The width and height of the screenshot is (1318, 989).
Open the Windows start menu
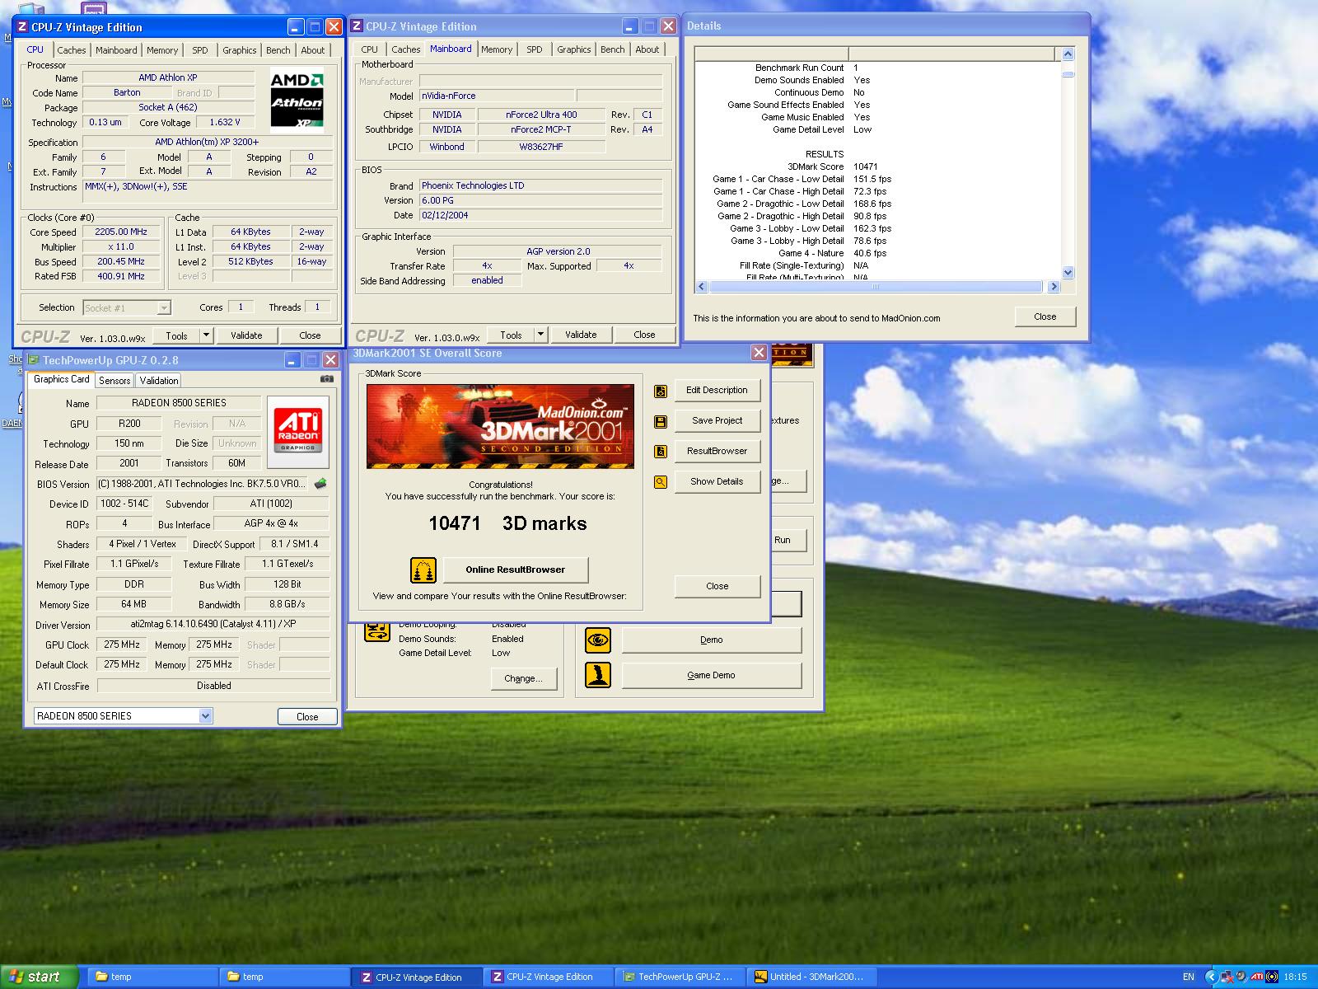tap(40, 977)
